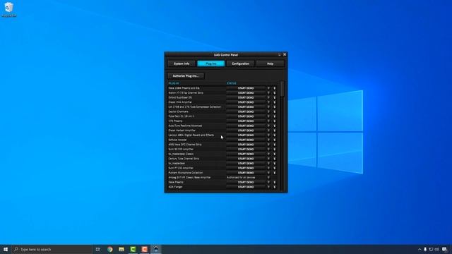The width and height of the screenshot is (452, 254).
Task: Open help for Suhr SE100 Amplifier
Action: 268,149
